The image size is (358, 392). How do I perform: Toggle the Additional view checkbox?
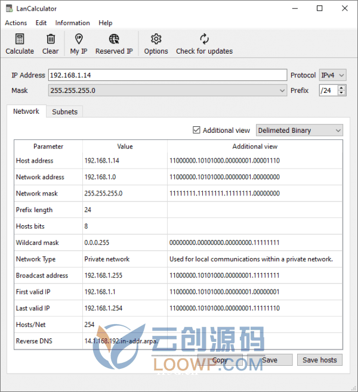(x=196, y=130)
